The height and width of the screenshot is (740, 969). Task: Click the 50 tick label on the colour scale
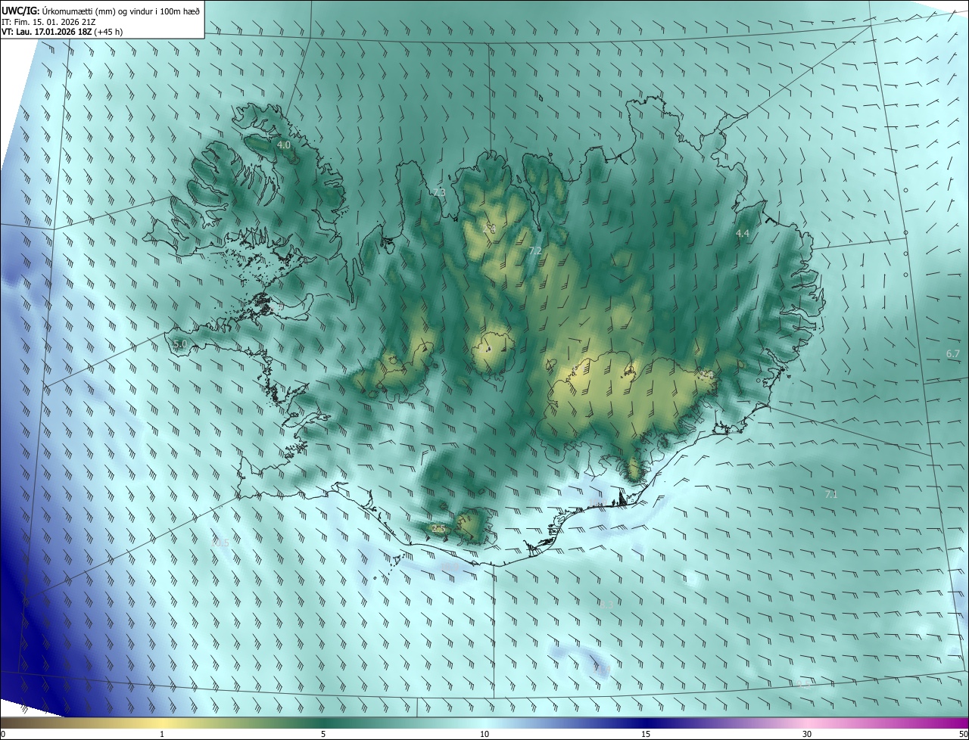tap(962, 734)
